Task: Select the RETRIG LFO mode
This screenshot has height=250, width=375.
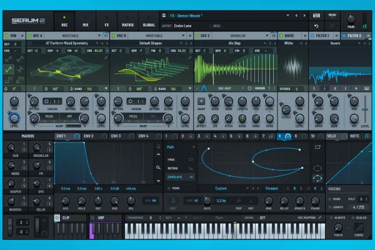Action: pos(180,168)
